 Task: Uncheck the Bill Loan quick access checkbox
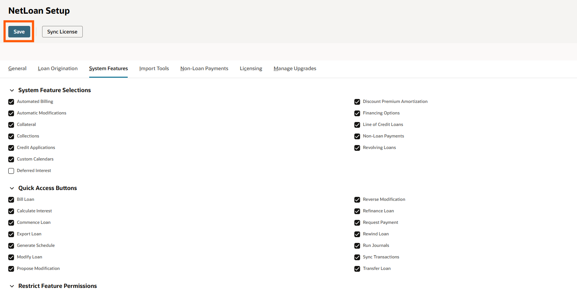click(11, 200)
